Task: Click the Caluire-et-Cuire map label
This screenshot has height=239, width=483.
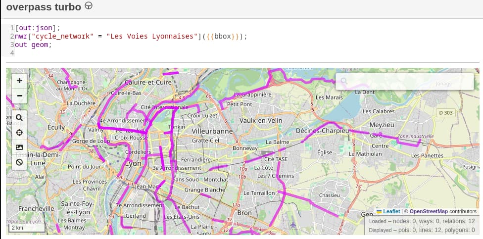Action: 148,82
